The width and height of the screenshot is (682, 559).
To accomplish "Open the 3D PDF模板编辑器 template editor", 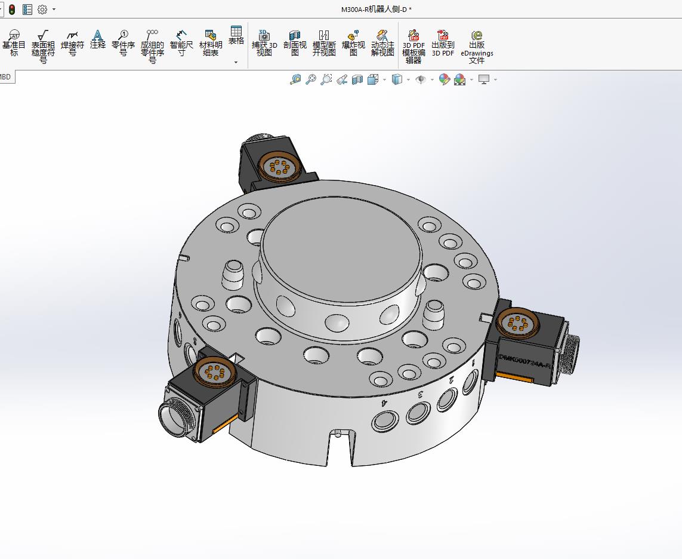I will 413,47.
